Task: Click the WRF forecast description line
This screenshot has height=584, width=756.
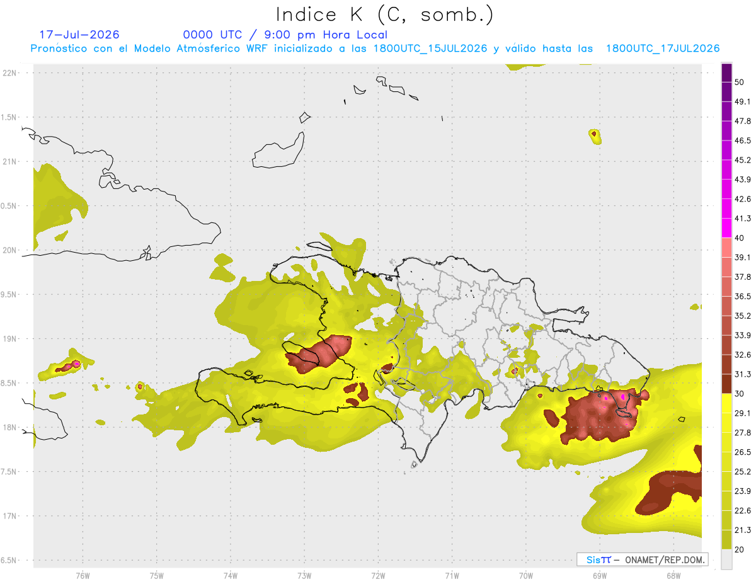Action: (375, 49)
